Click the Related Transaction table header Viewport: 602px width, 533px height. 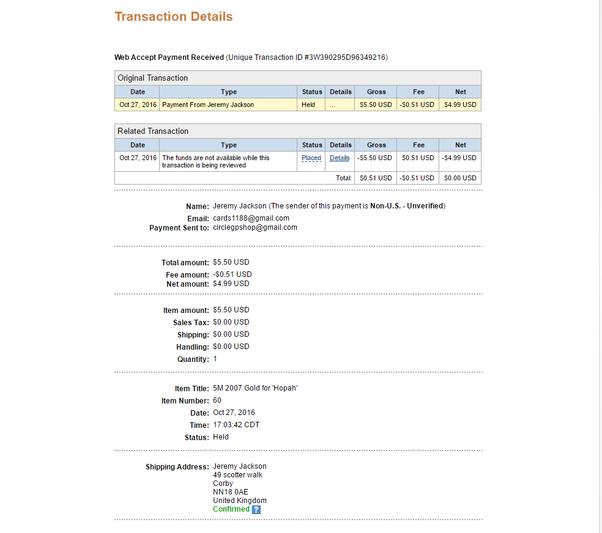click(297, 131)
